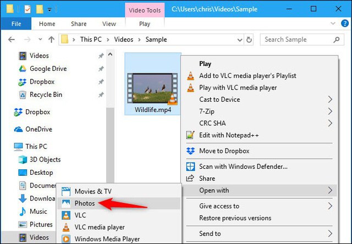This screenshot has width=352, height=244.
Task: Unpin Videos from quick access
Action: click(x=101, y=56)
